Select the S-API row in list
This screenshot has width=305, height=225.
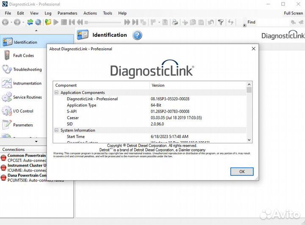pos(150,111)
